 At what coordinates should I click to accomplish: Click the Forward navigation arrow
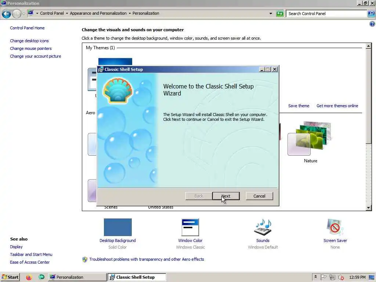16,14
